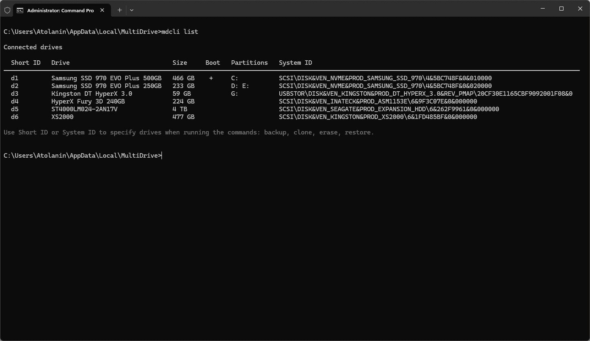Viewport: 590px width, 341px height.
Task: Open the tab options dropdown chevron
Action: 132,10
